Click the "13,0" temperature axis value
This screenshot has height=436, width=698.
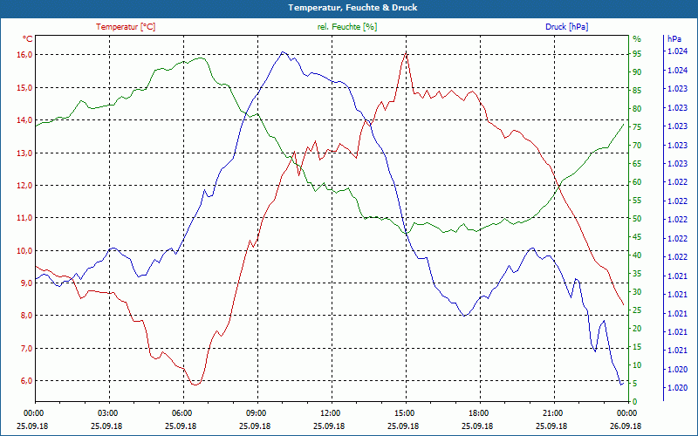[x=24, y=153]
